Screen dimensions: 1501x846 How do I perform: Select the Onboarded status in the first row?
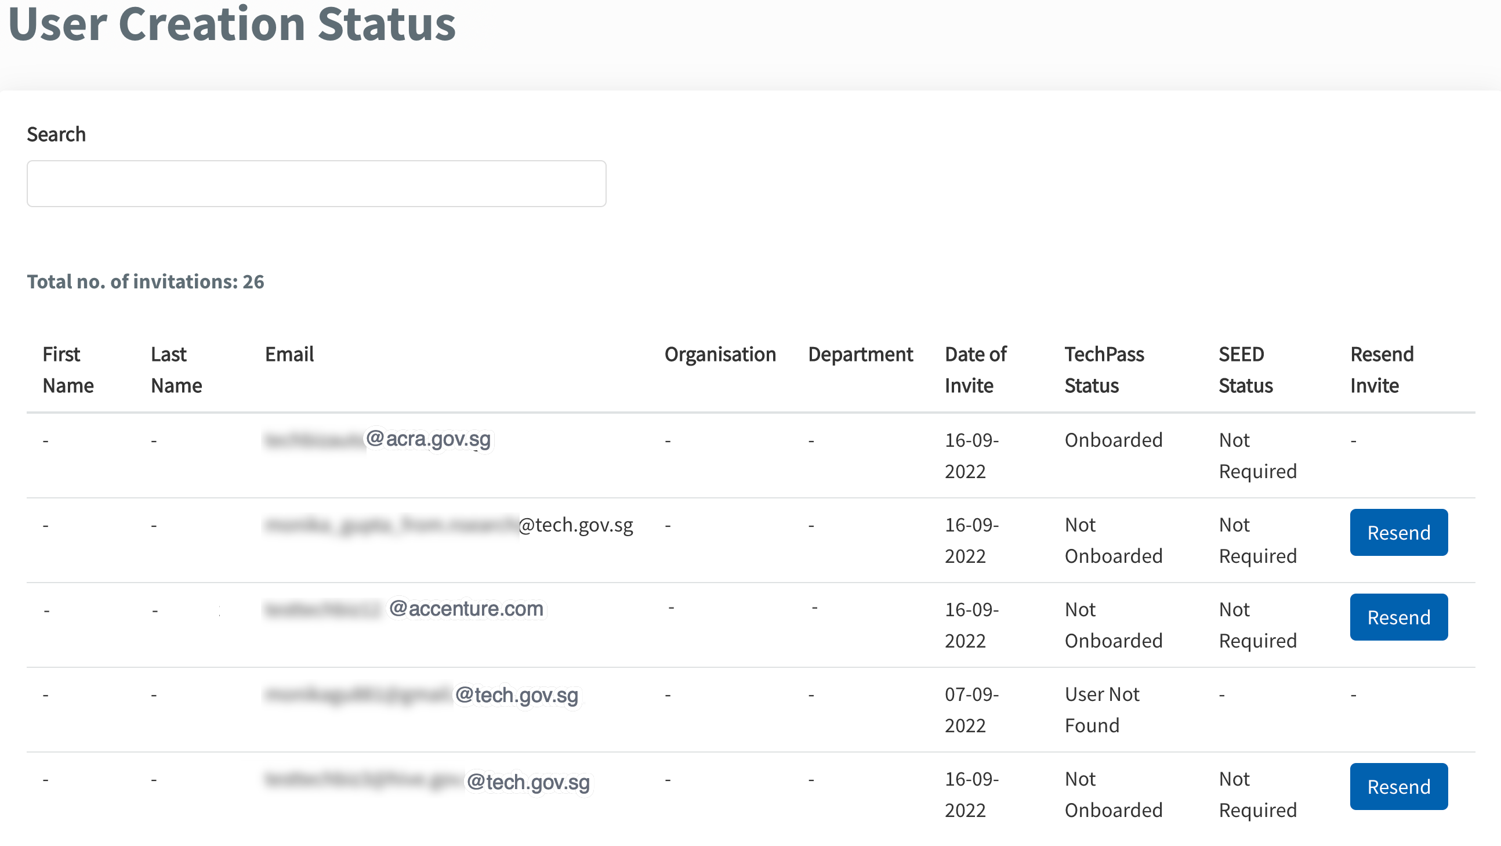(x=1113, y=440)
